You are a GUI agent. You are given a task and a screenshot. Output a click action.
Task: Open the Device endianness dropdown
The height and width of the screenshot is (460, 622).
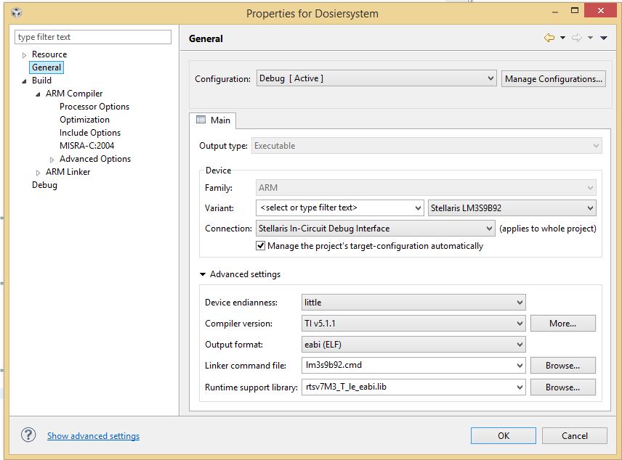(413, 303)
